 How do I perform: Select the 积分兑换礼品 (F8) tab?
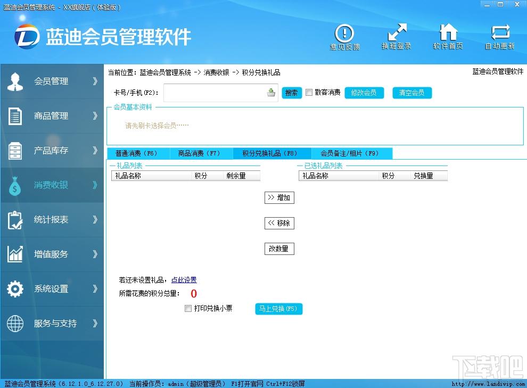(272, 153)
